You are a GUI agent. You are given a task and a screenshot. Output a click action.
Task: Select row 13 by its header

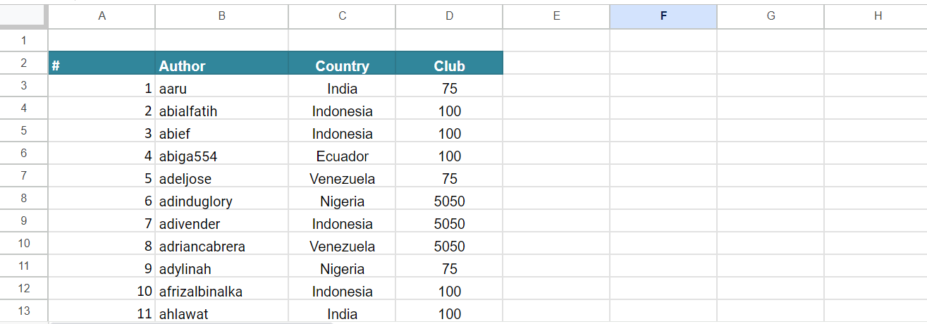24,311
